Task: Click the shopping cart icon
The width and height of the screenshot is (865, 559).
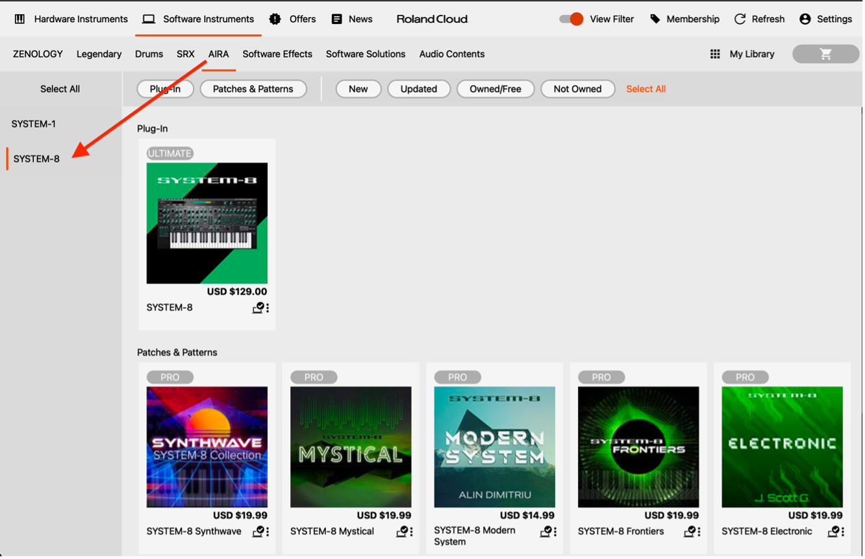Action: (x=825, y=54)
